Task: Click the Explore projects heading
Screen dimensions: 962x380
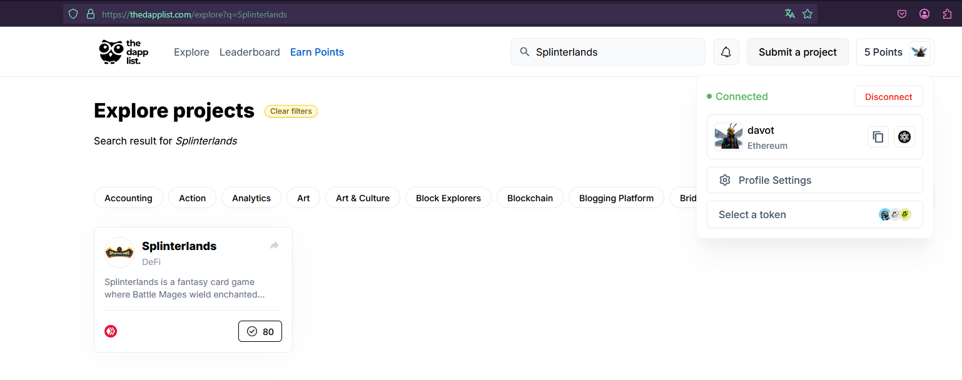Action: [x=174, y=111]
